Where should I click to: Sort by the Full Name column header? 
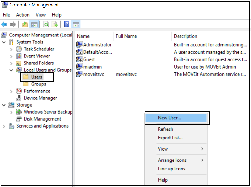126,36
